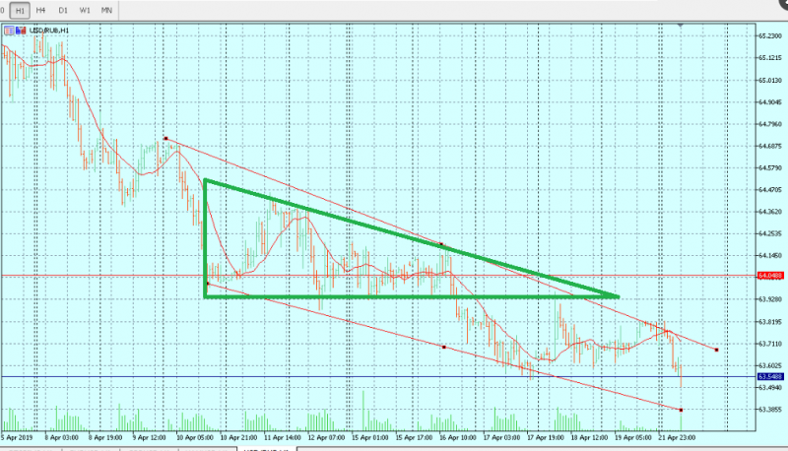Click the 65.0130 price scale value

point(770,81)
